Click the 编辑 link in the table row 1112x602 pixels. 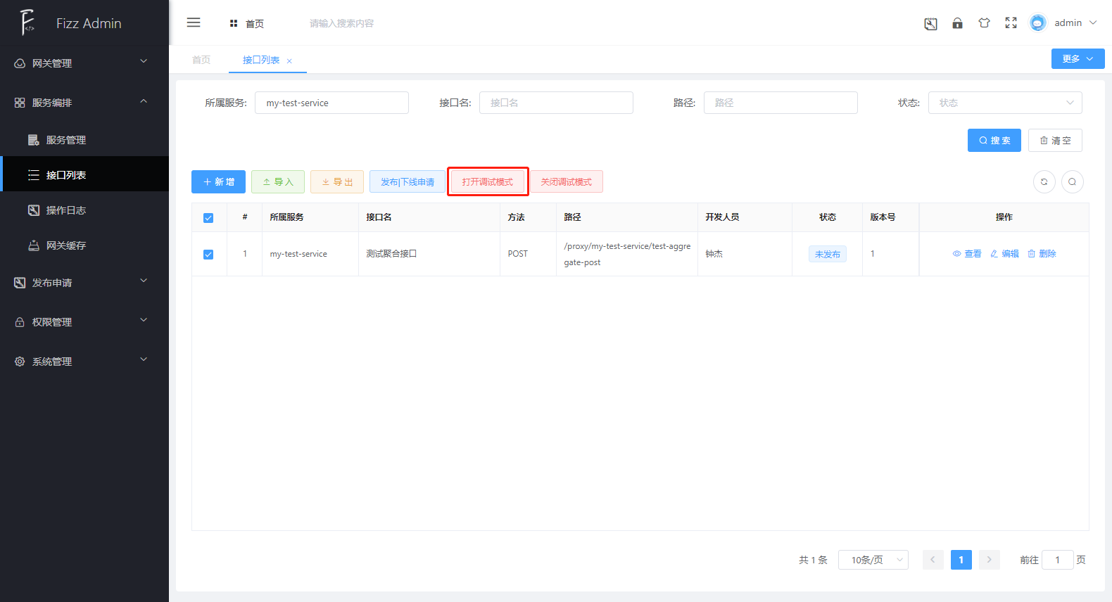(1004, 254)
